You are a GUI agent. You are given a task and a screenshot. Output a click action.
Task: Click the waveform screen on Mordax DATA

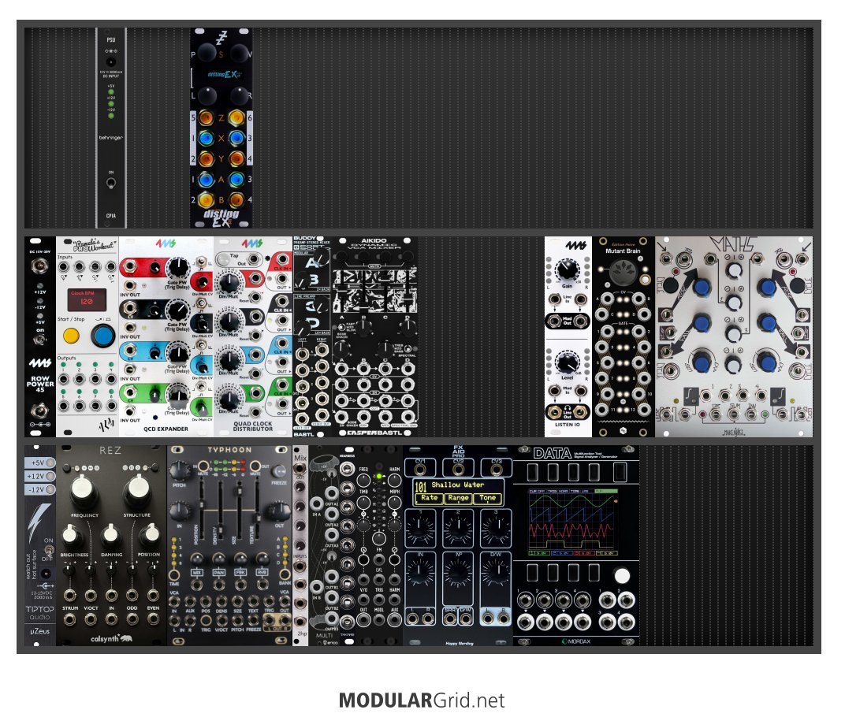[x=573, y=522]
